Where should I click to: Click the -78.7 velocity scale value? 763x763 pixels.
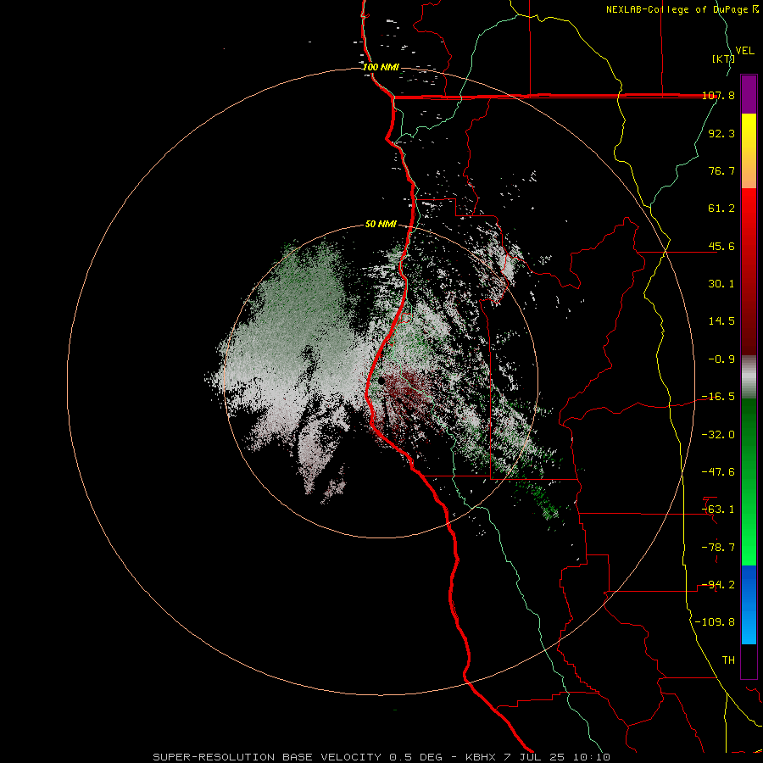(x=719, y=548)
